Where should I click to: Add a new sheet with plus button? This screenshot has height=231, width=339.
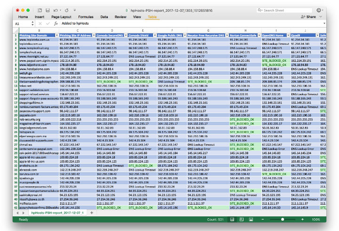[92, 213]
